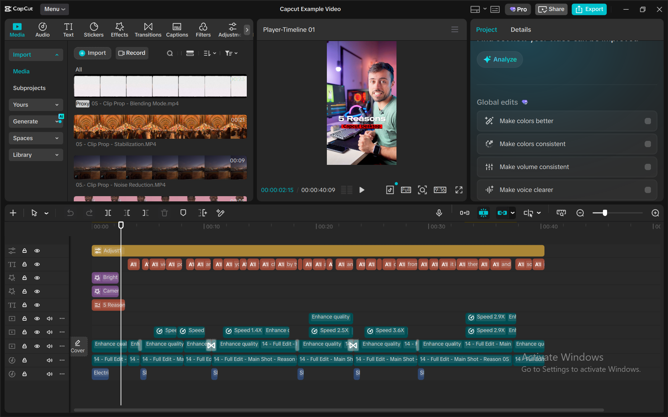The width and height of the screenshot is (668, 417).
Task: Click the Analyze button
Action: point(500,59)
